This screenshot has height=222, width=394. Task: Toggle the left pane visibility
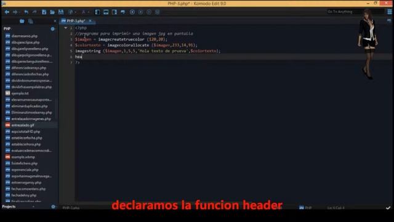(x=97, y=12)
